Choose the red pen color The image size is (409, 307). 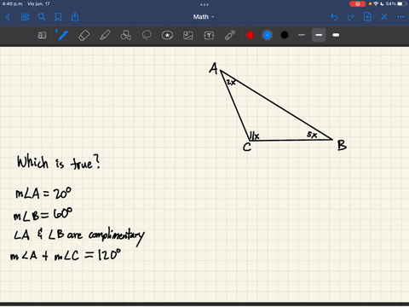[x=251, y=35]
